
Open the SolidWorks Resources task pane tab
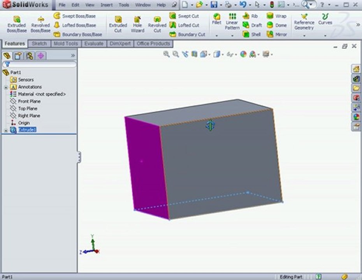(x=356, y=69)
